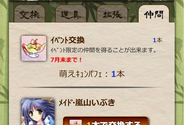Click the small parfait icon inside the exchange button
The width and height of the screenshot is (184, 125).
[x=76, y=122]
